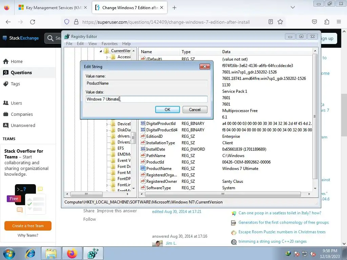Expand the DeviceI... tree folder
Image resolution: width=347 pixels, height=260 pixels.
107,124
